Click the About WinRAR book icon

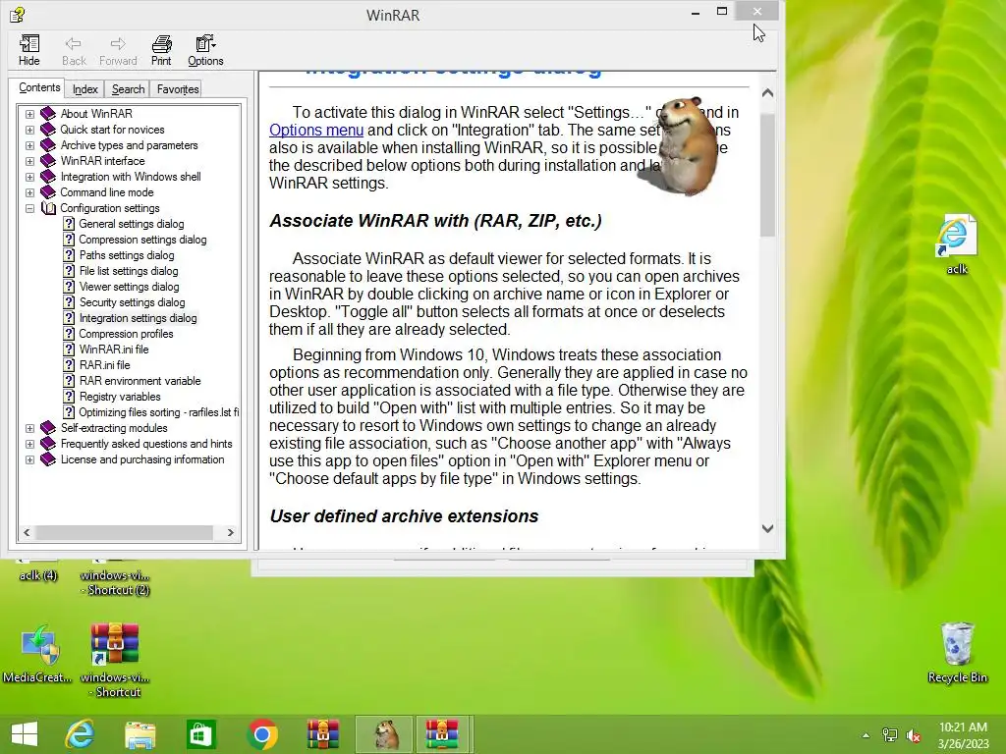point(48,114)
